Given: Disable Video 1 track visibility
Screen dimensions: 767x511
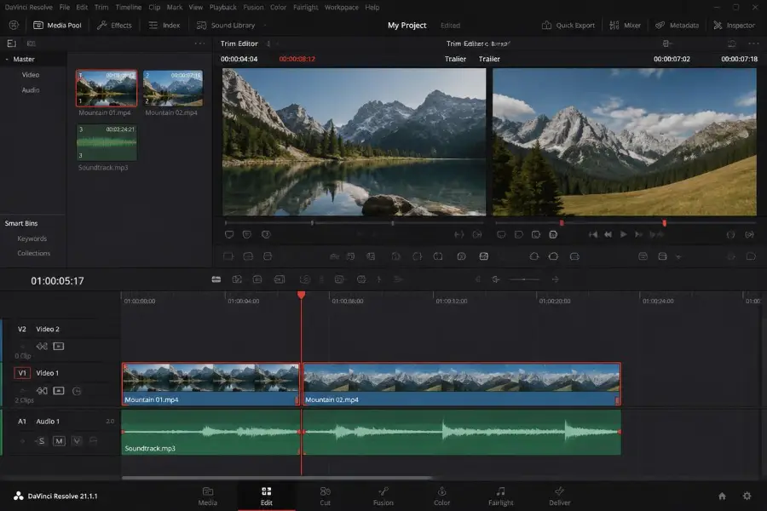Looking at the screenshot, I should (x=58, y=391).
